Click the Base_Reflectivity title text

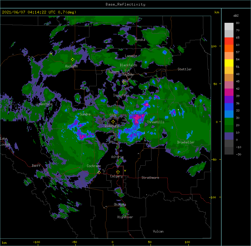[125, 4]
